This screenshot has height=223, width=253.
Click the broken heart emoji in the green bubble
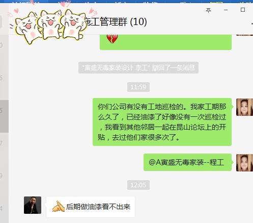click(x=112, y=38)
